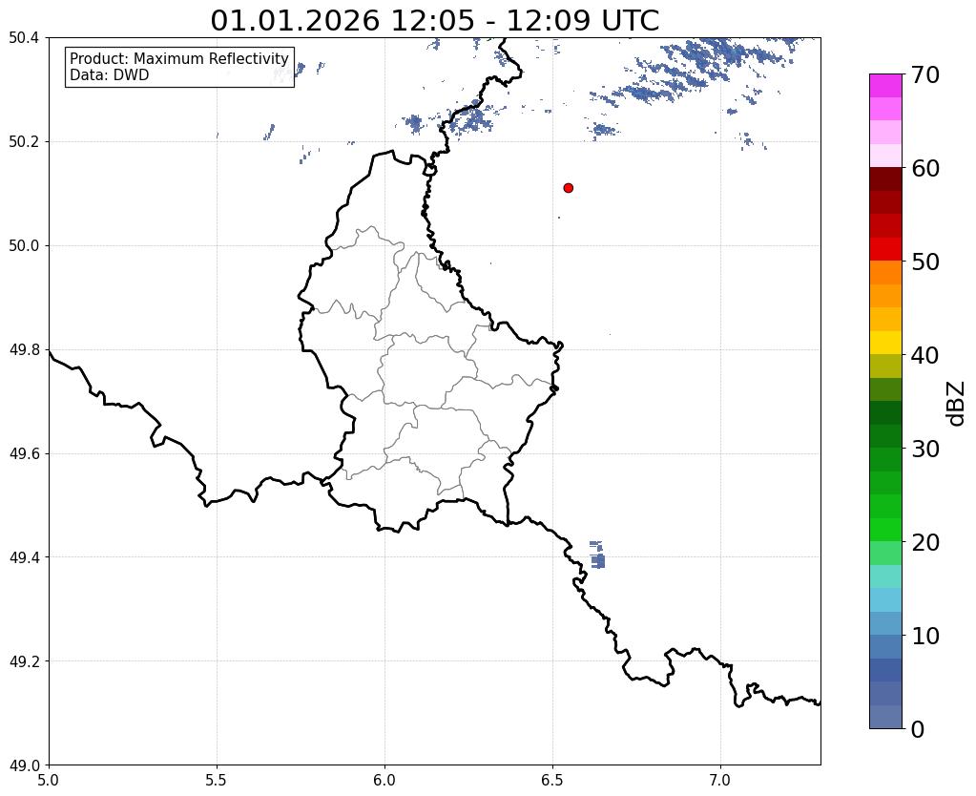976x796 pixels.
Task: Click the turquoise colorbar segment above 15
Action: 885,576
